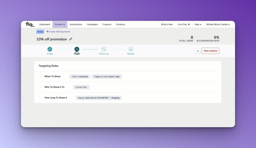
Task: Click the Timer: 3 seconds tag
Action: tap(80, 77)
